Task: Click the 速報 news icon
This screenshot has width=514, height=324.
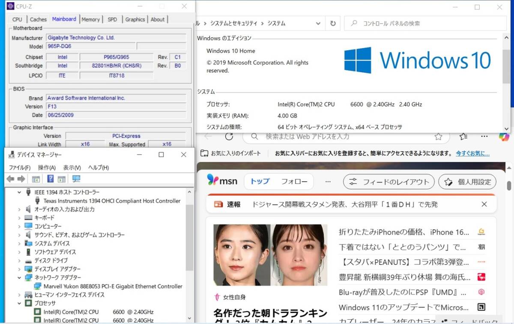Action: pyautogui.click(x=218, y=204)
